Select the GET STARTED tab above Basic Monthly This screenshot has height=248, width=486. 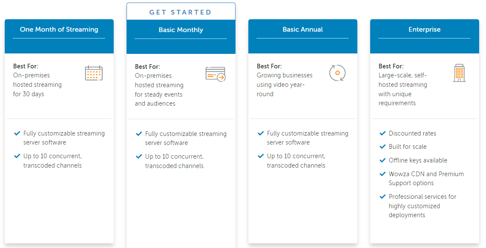click(181, 12)
